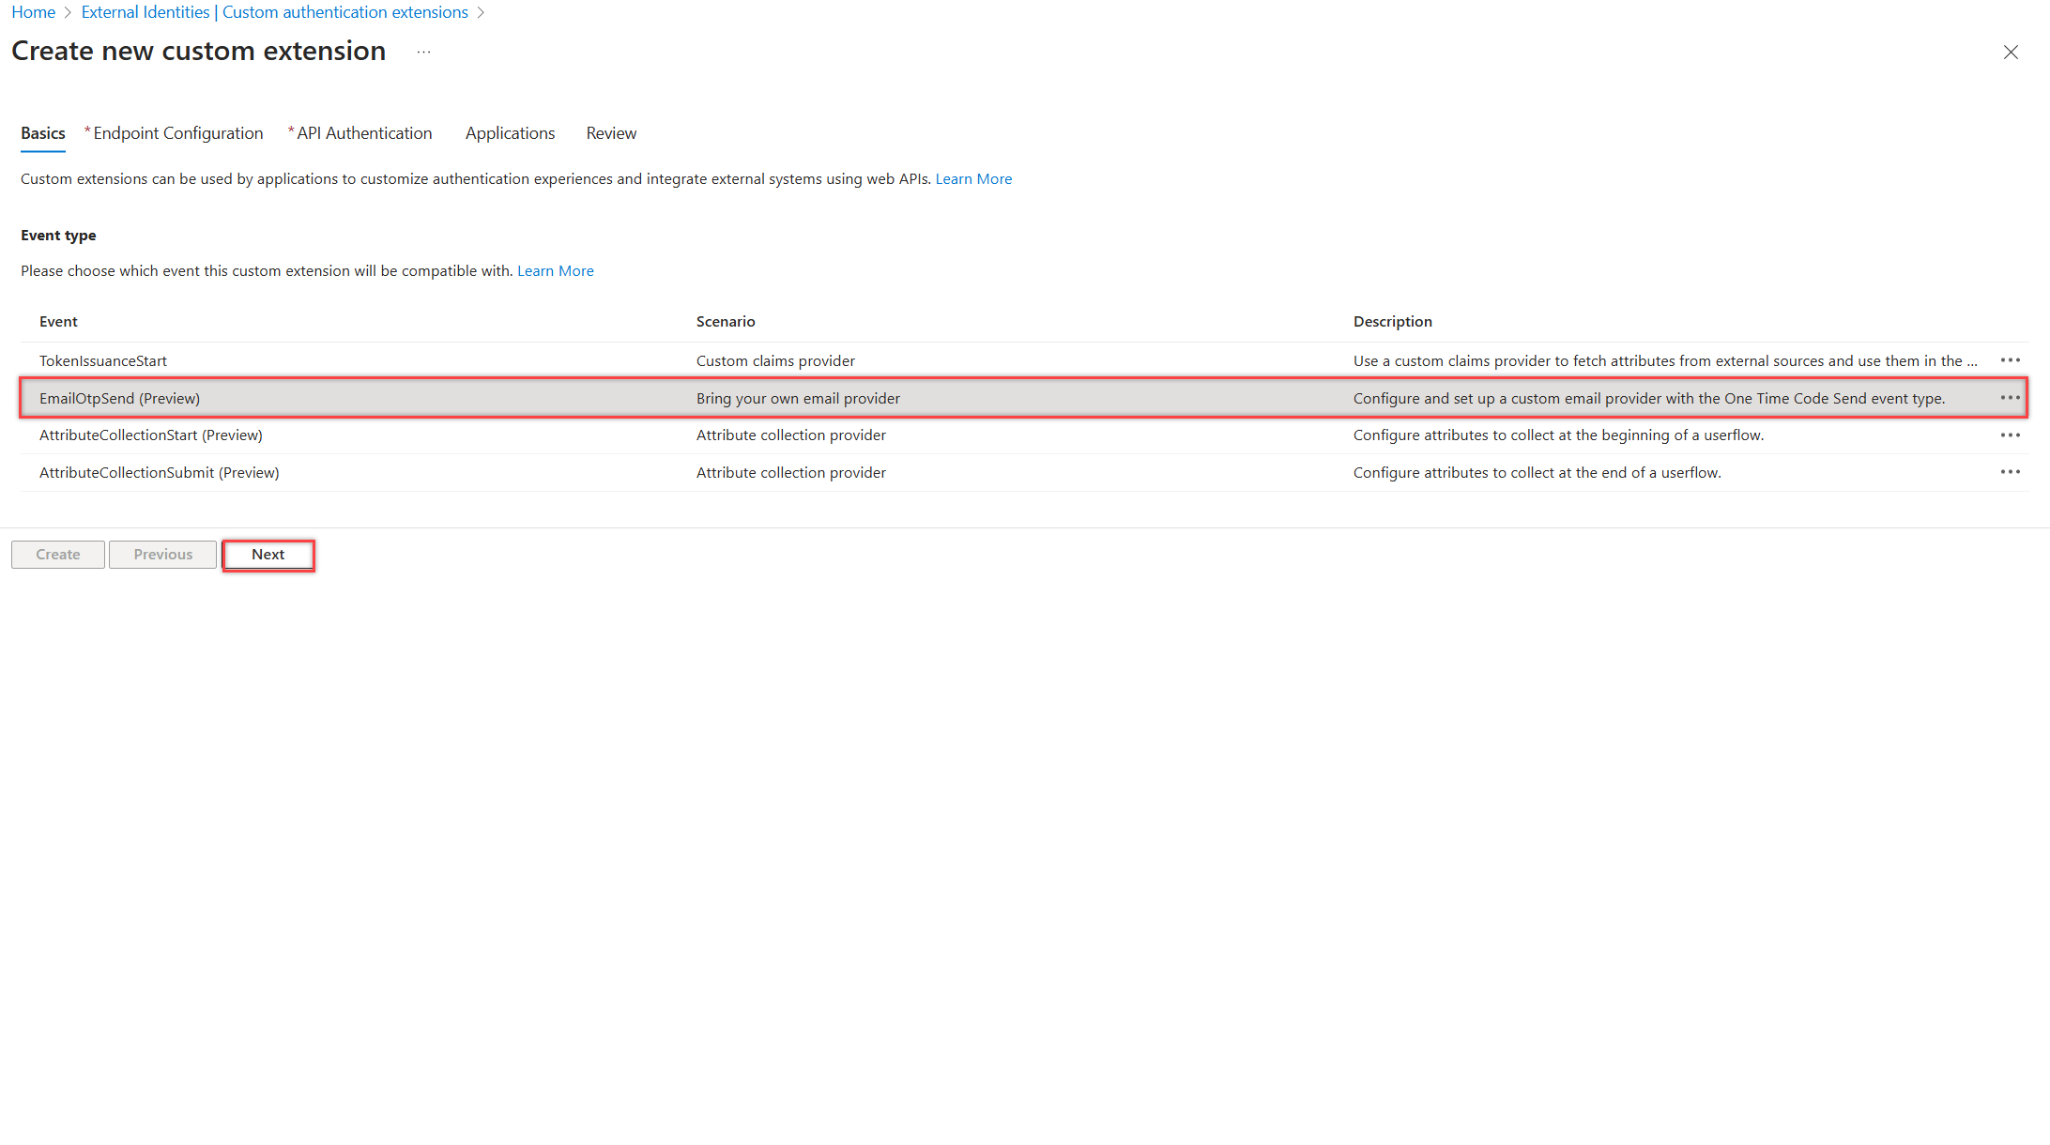Click the Scenario column header
The image size is (2050, 1145).
tap(726, 321)
